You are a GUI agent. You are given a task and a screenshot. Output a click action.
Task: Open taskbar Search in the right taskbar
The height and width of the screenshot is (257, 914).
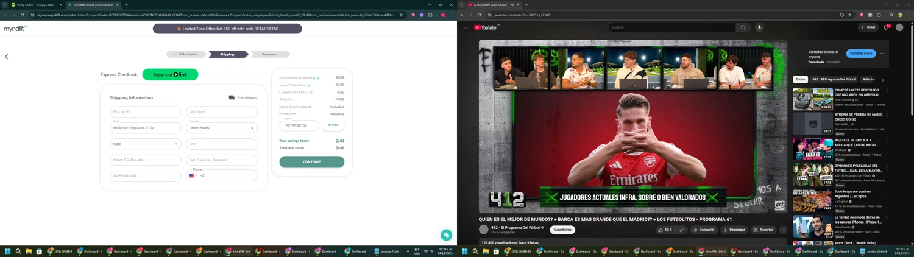(475, 251)
